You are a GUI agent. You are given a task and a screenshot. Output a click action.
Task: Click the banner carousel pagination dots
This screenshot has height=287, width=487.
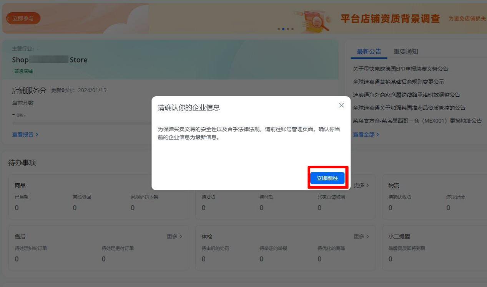tap(285, 29)
